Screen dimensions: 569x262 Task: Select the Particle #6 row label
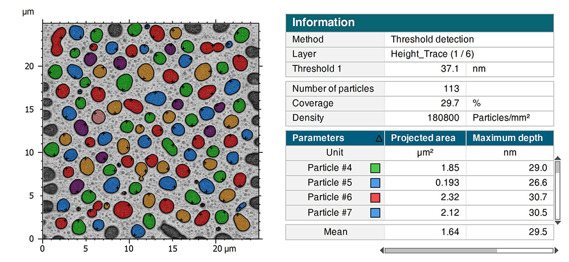coord(329,198)
